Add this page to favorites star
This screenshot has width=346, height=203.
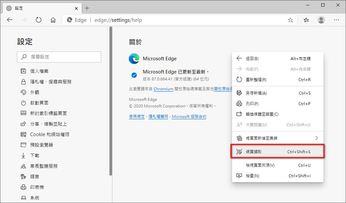pyautogui.click(x=290, y=20)
